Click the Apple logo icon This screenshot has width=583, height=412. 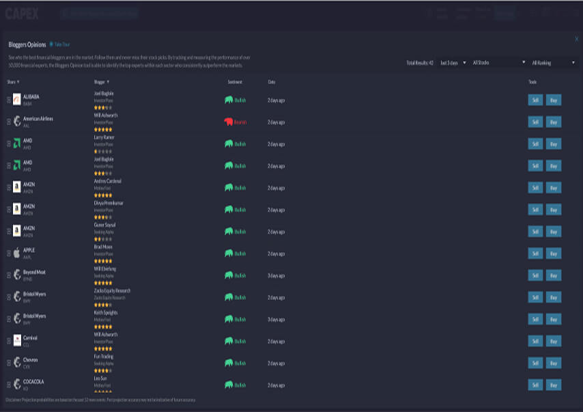pos(17,253)
